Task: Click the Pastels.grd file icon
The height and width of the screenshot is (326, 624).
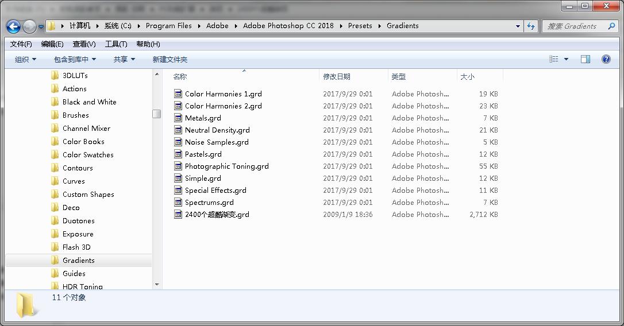Action: (x=178, y=154)
